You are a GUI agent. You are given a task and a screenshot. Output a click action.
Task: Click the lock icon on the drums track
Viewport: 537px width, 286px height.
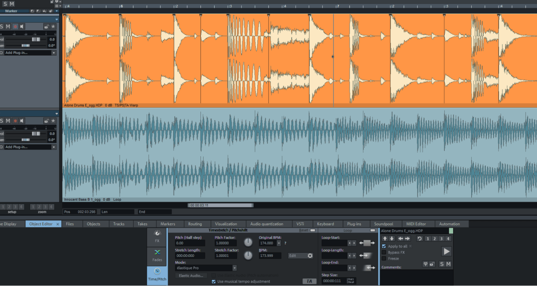pyautogui.click(x=46, y=26)
